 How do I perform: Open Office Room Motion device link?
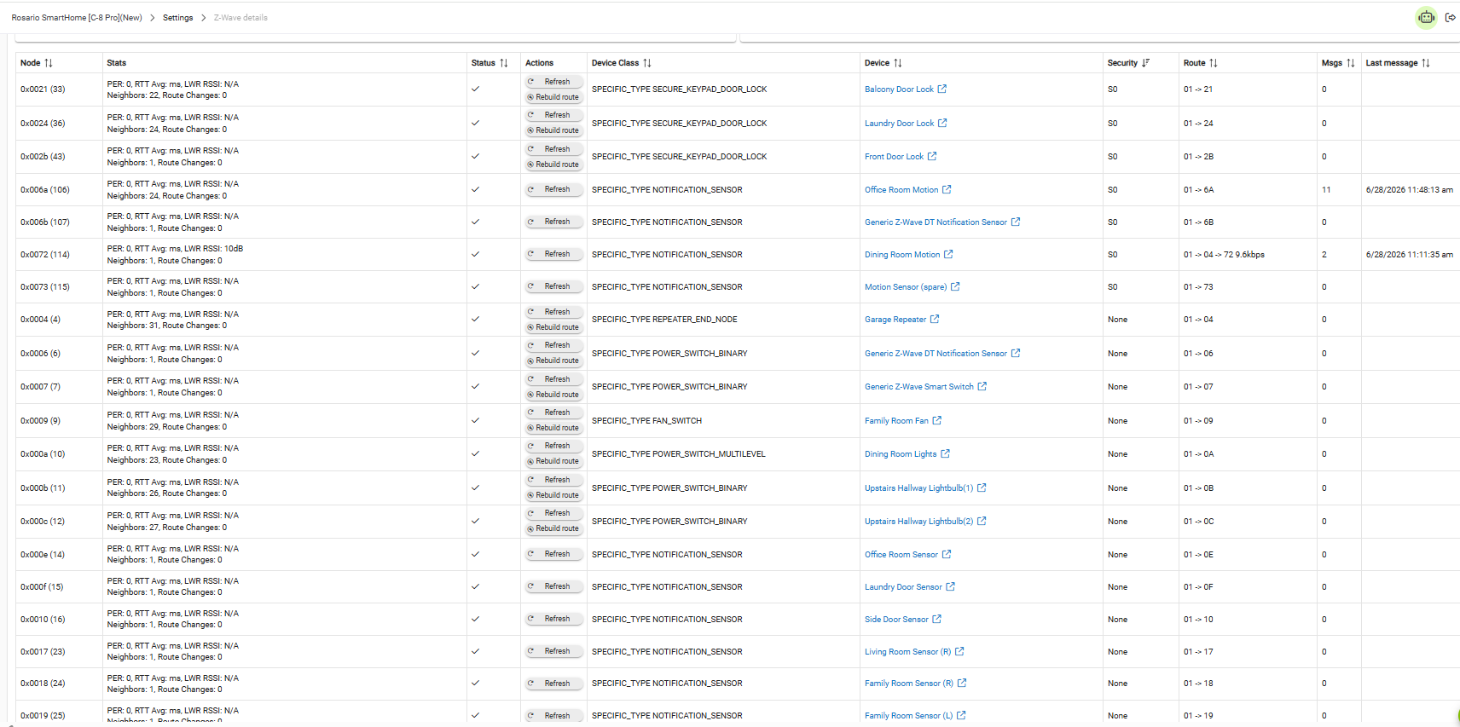[x=901, y=190]
